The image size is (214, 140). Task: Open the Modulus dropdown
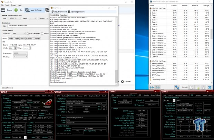[x=20, y=57]
